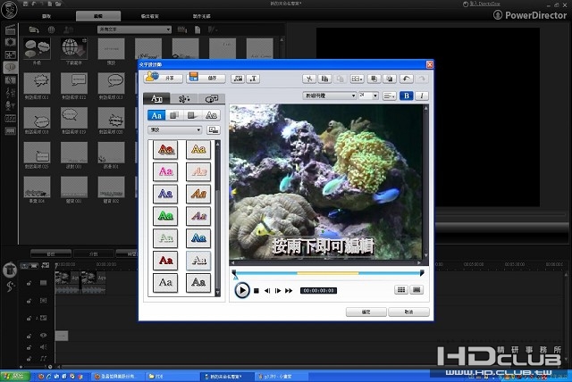This screenshot has height=382, width=572.
Task: Open the align objects grid dropdown
Action: 357,79
